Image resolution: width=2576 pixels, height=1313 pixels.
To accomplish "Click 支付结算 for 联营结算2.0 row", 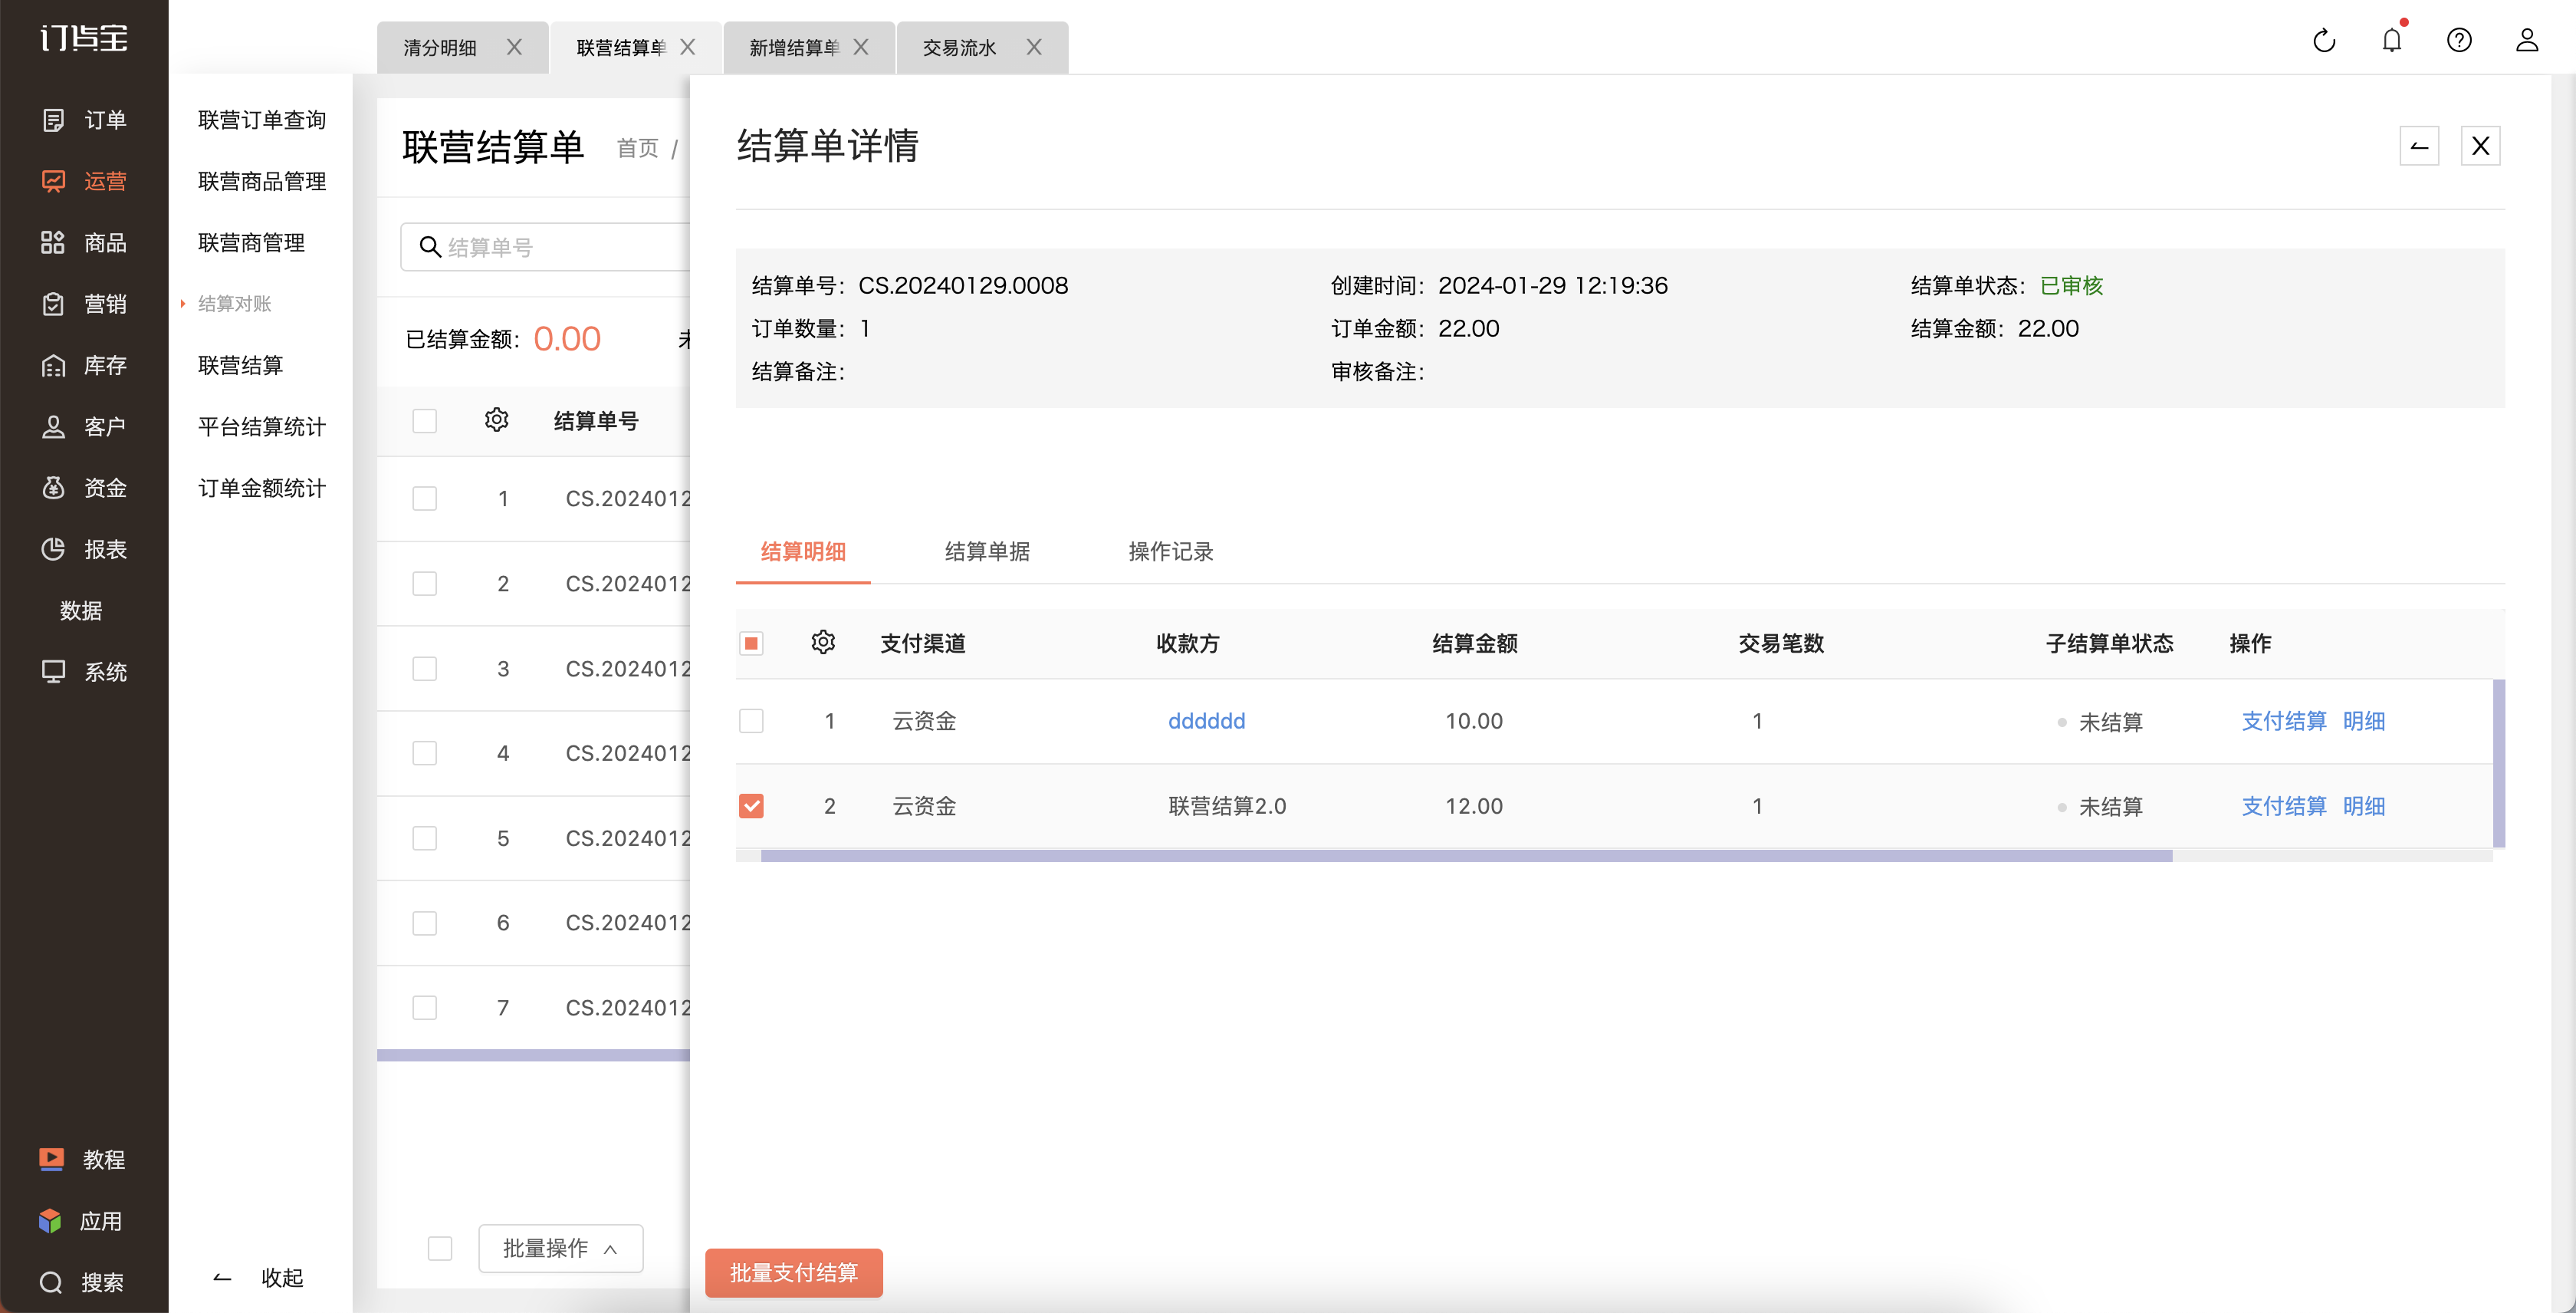I will (2284, 806).
